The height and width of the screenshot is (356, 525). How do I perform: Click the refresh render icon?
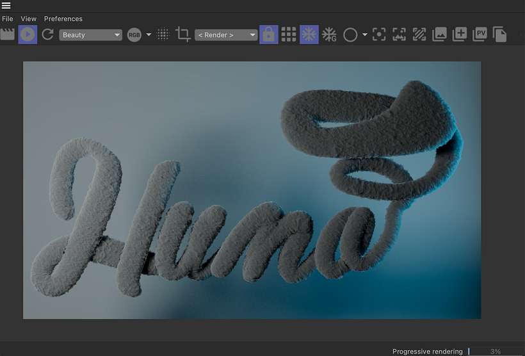click(x=48, y=35)
